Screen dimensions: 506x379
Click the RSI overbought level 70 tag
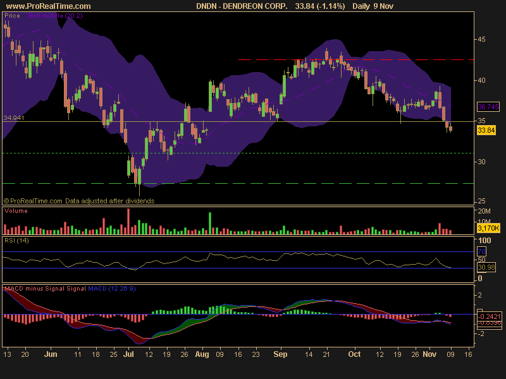tap(483, 251)
